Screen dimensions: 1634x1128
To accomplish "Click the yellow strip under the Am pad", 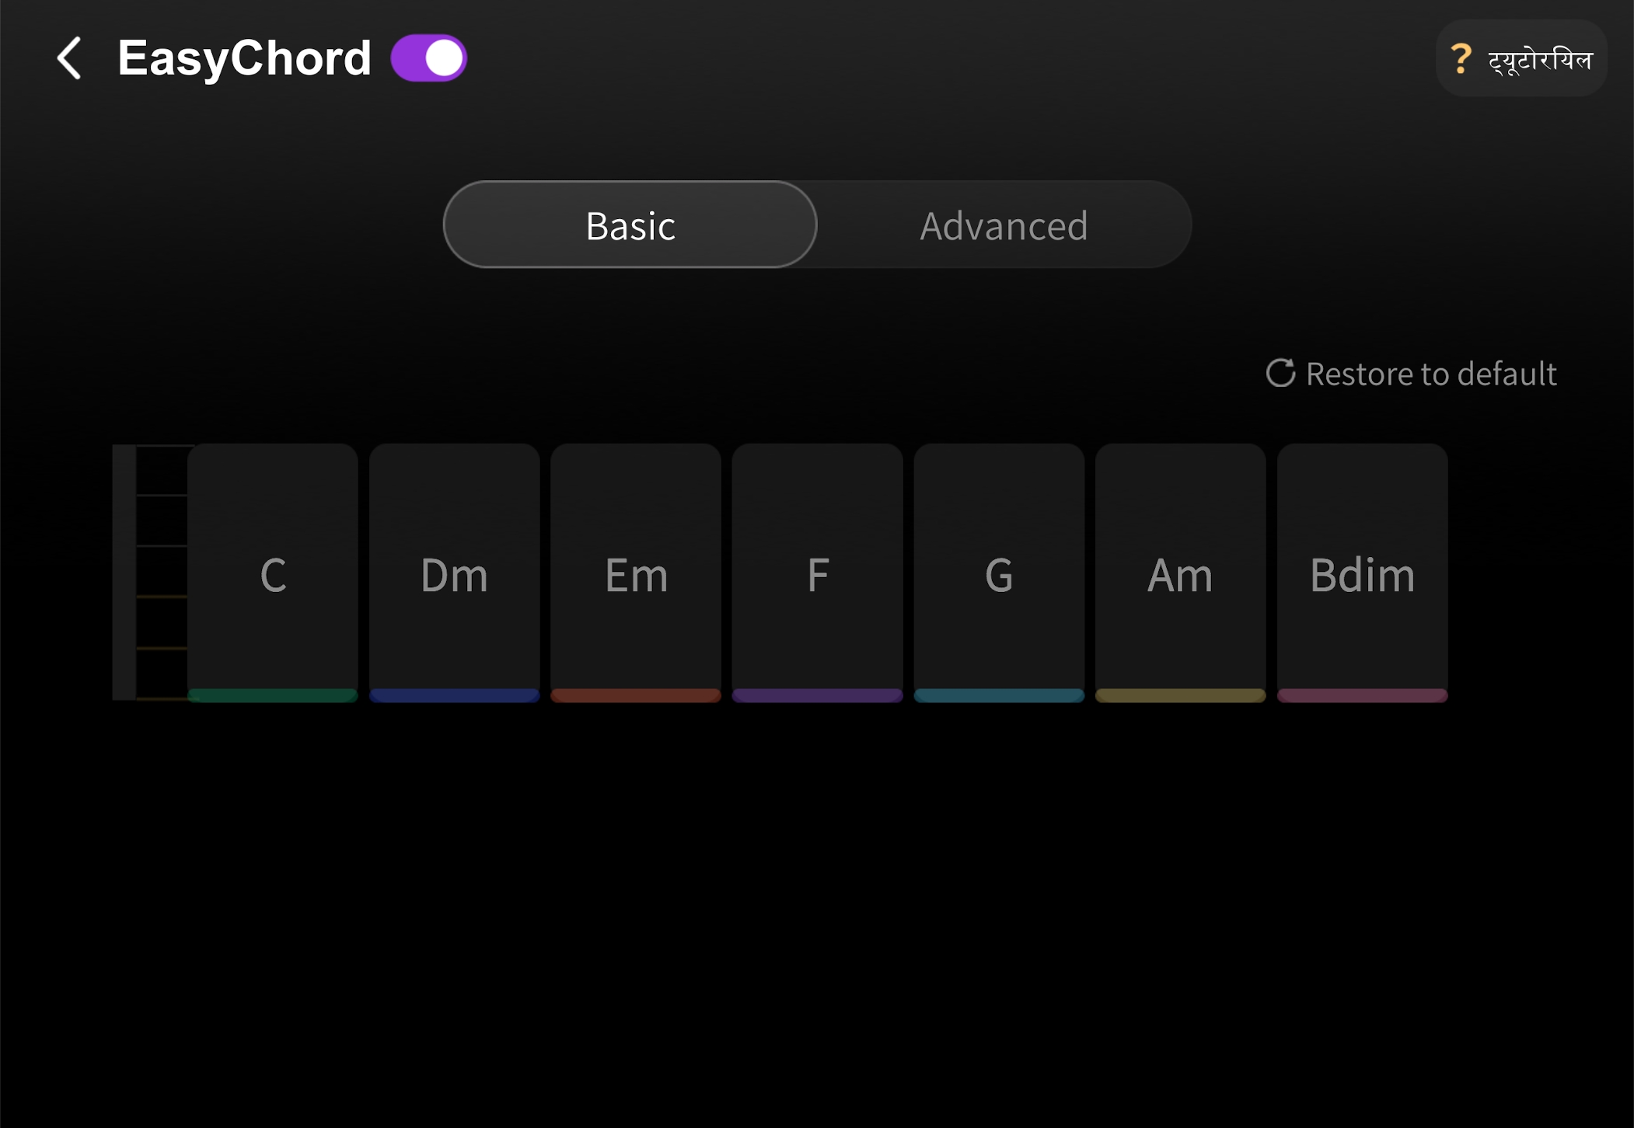I will [x=1180, y=696].
